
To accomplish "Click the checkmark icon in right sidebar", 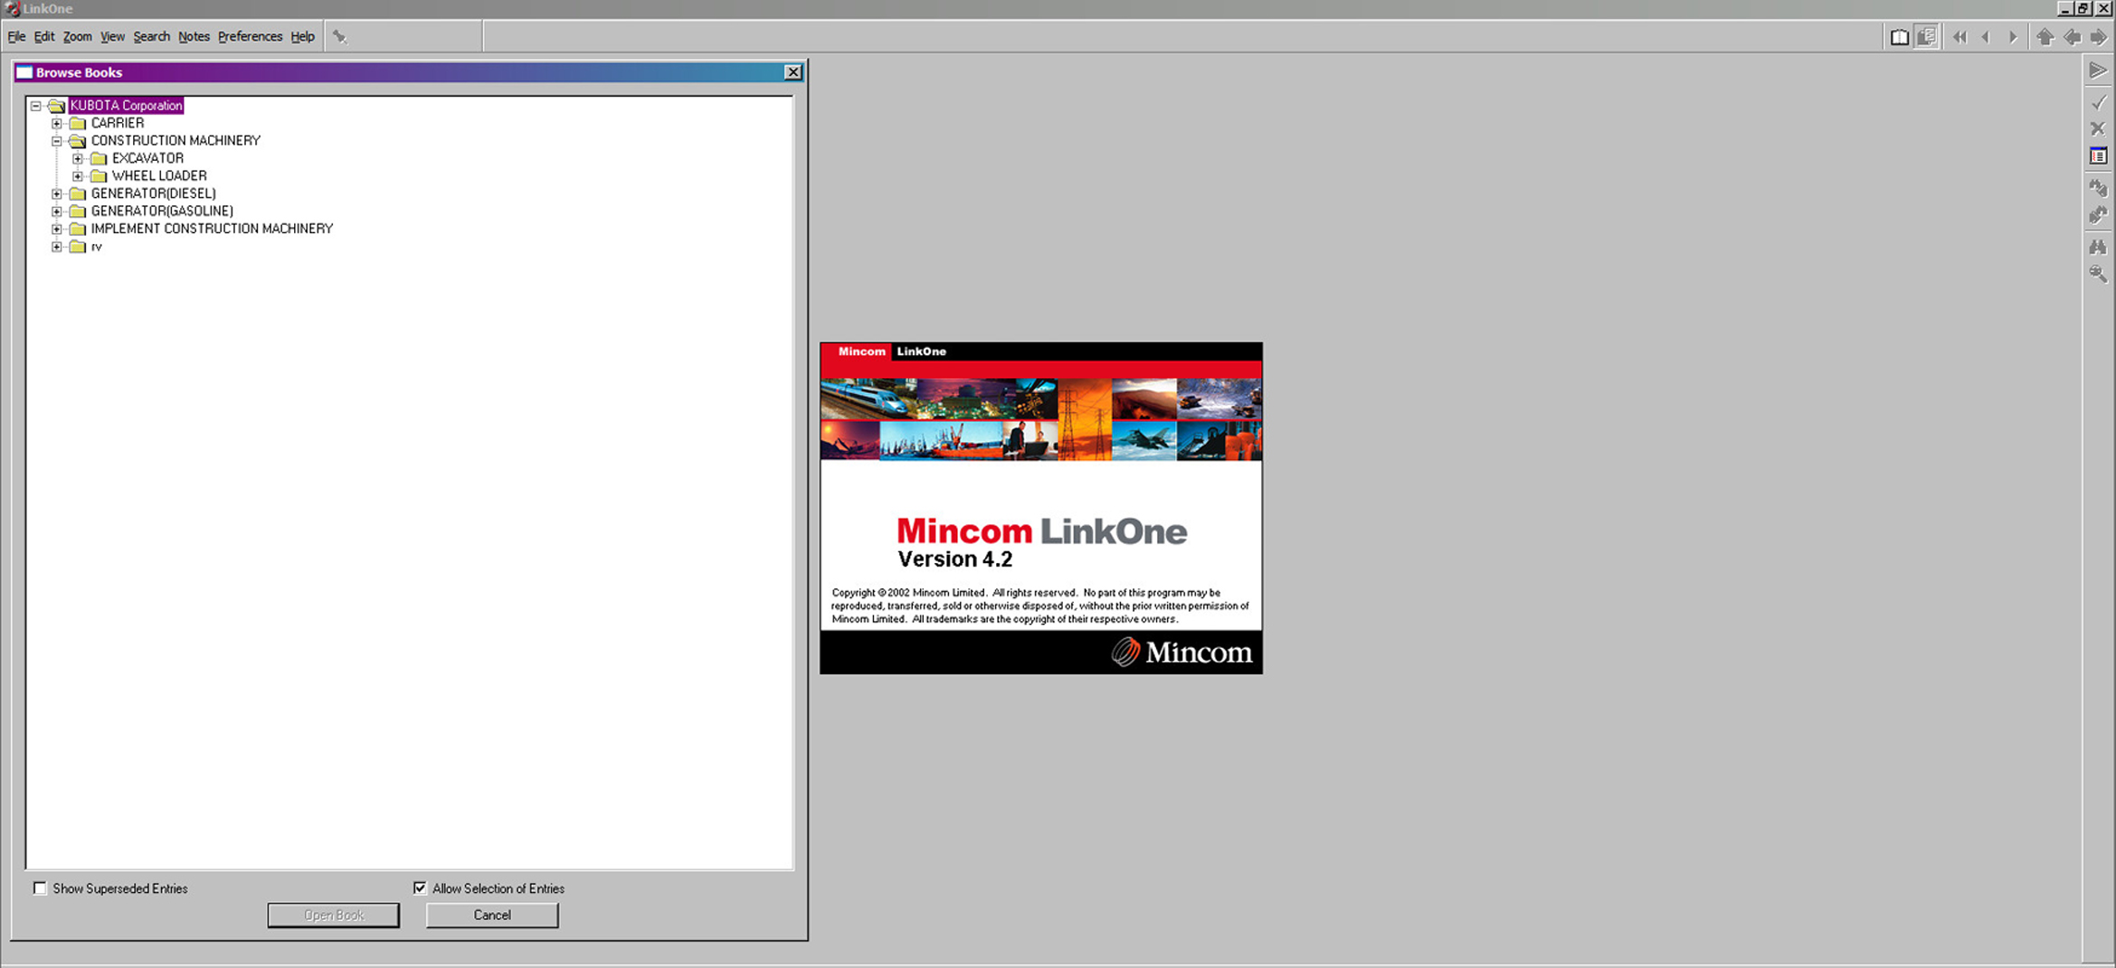I will tap(2098, 102).
